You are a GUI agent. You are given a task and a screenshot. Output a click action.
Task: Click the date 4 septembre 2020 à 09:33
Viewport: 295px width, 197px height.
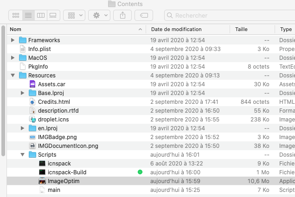pyautogui.click(x=186, y=49)
